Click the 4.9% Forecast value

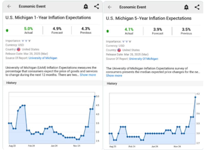[57, 29]
